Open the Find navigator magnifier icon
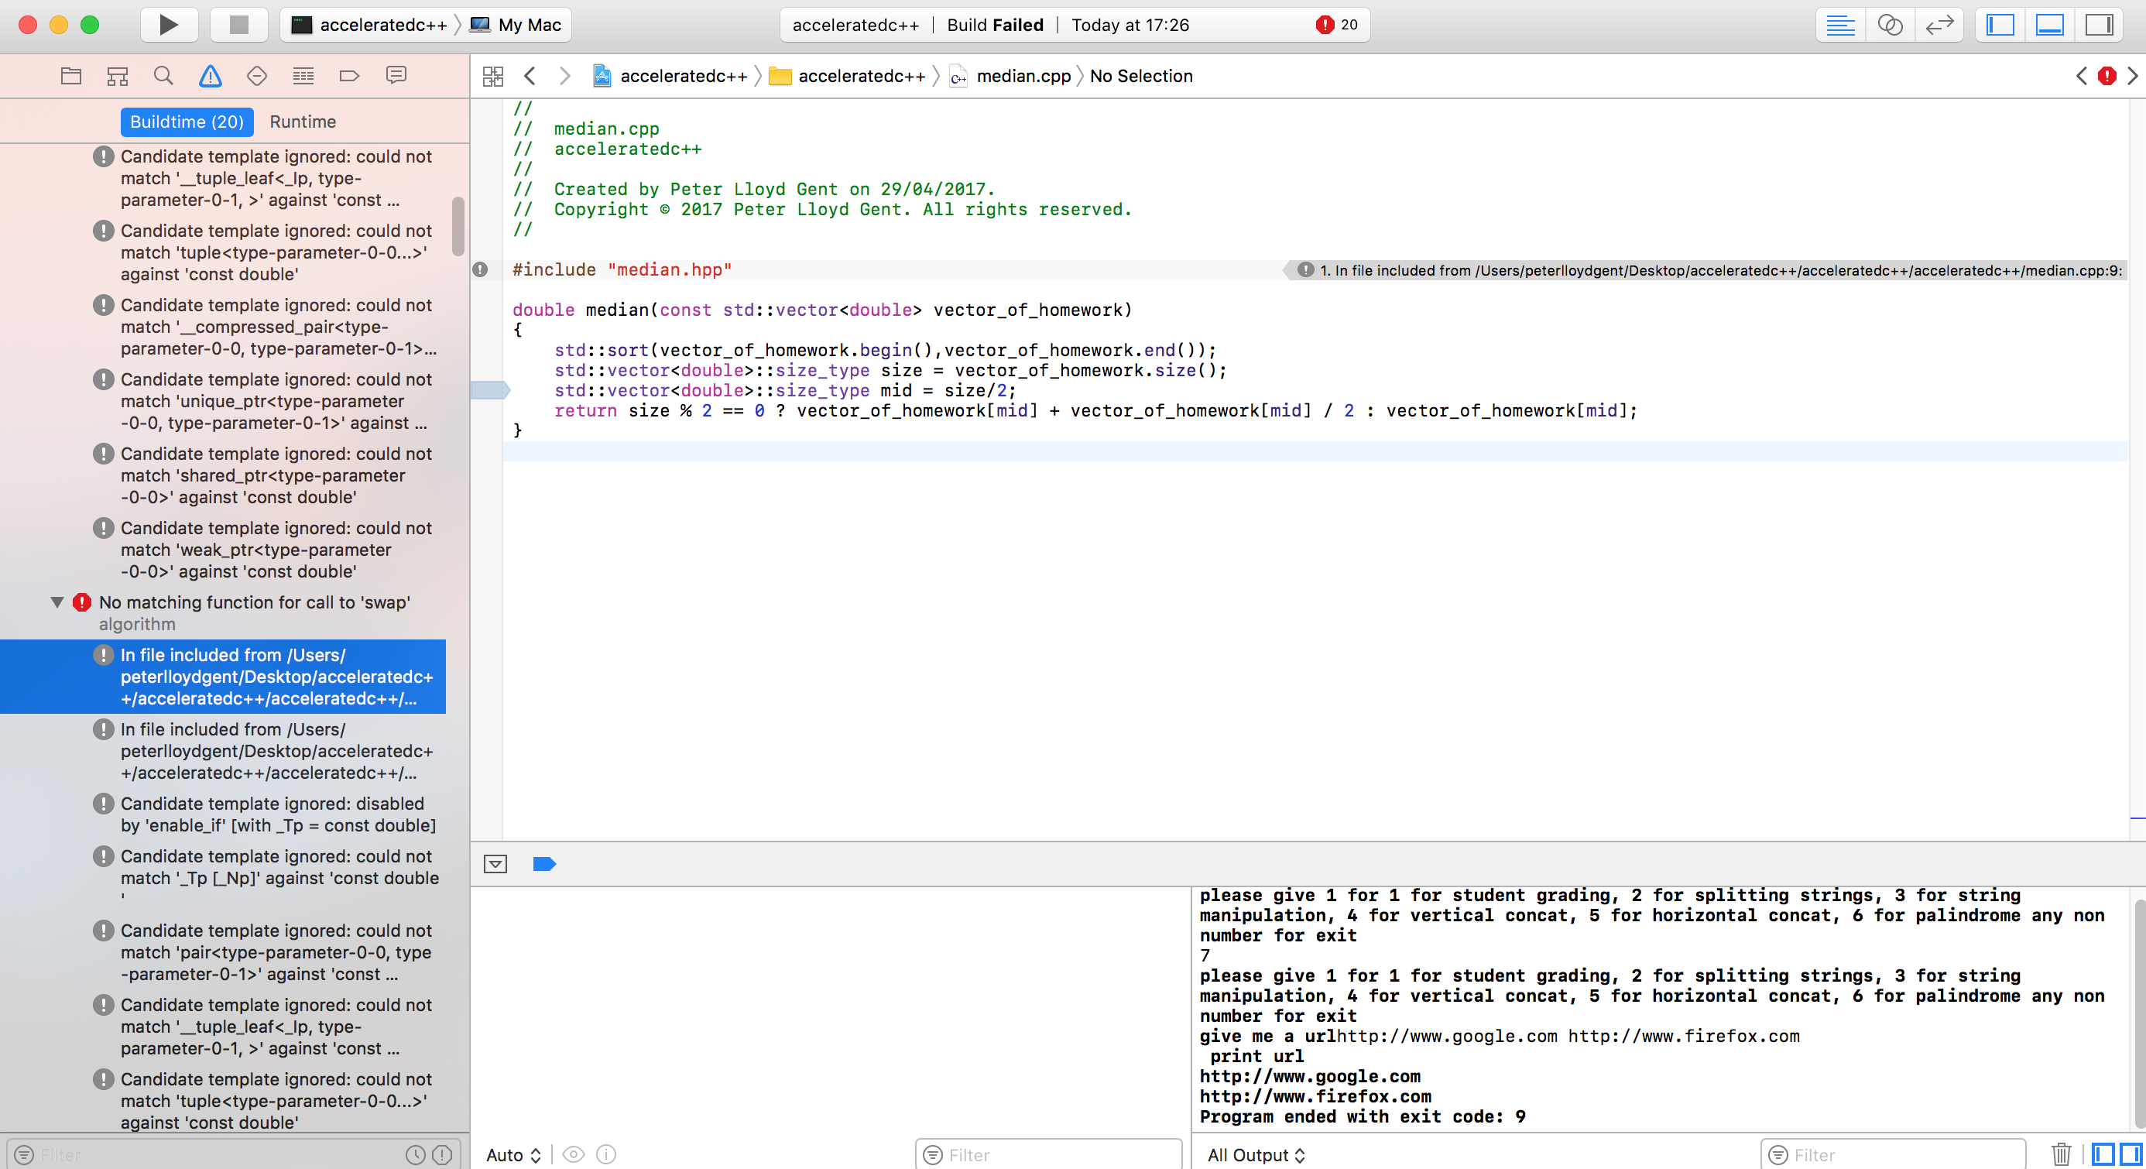This screenshot has height=1169, width=2146. point(163,76)
